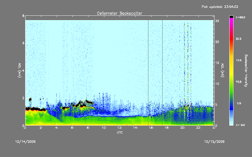Click the '>=25.0' colorbar maximum label
The width and height of the screenshot is (252, 157).
240,17
